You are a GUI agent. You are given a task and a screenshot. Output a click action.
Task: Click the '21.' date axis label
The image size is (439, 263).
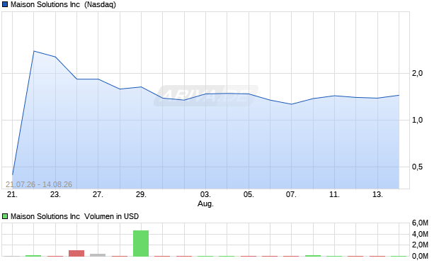12,194
